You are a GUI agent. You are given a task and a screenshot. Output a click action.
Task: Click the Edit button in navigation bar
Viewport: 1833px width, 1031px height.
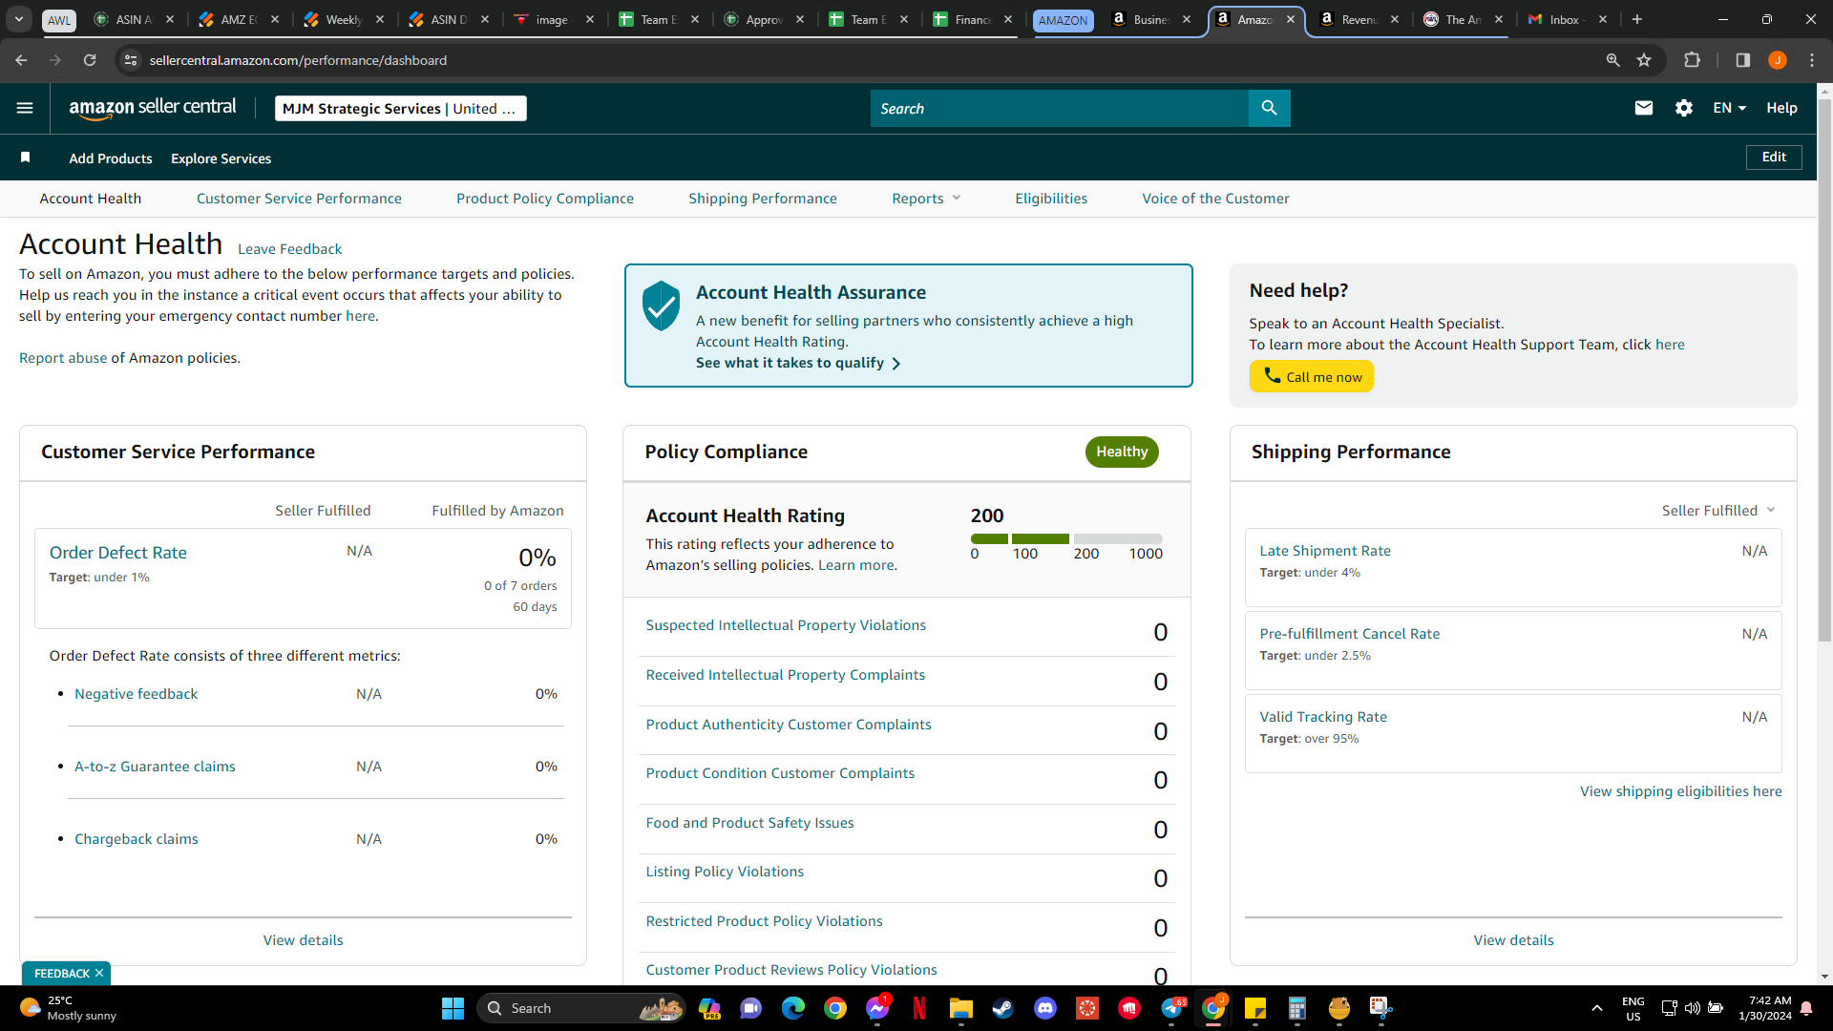tap(1774, 158)
